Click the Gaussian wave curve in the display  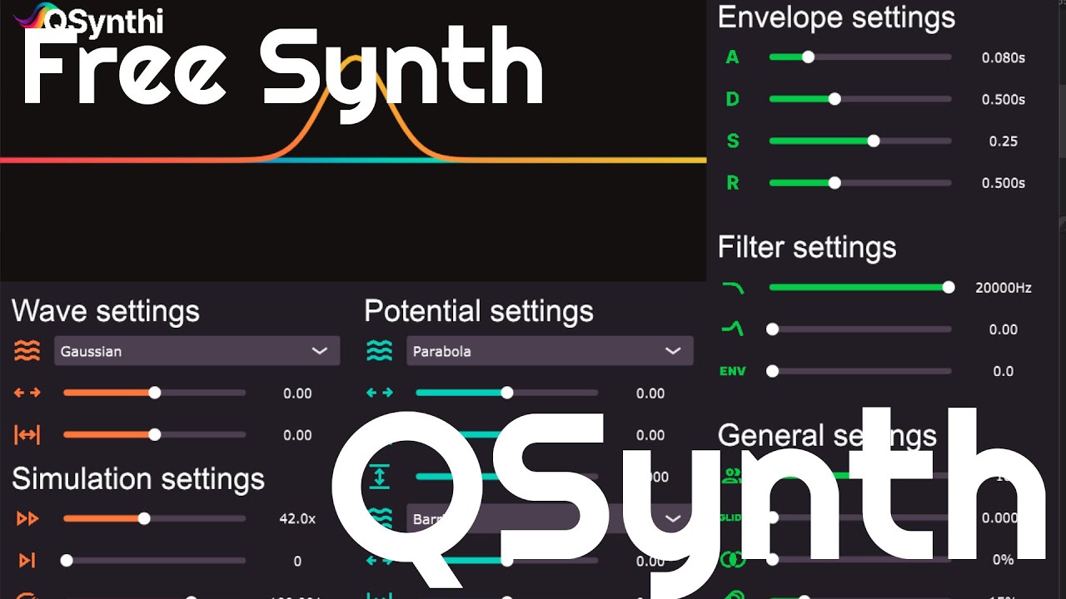(356, 108)
